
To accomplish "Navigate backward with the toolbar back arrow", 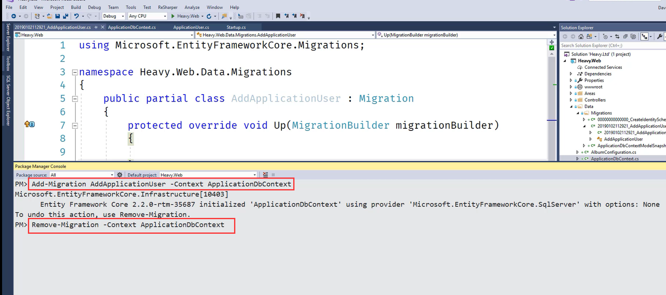I will click(x=14, y=16).
